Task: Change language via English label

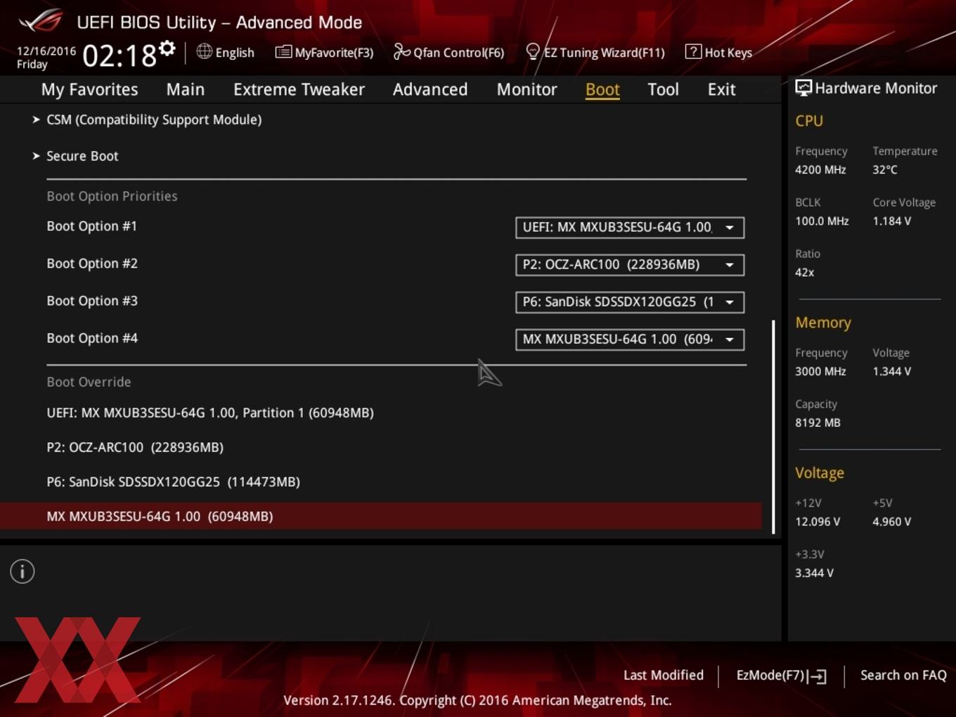Action: pyautogui.click(x=235, y=53)
